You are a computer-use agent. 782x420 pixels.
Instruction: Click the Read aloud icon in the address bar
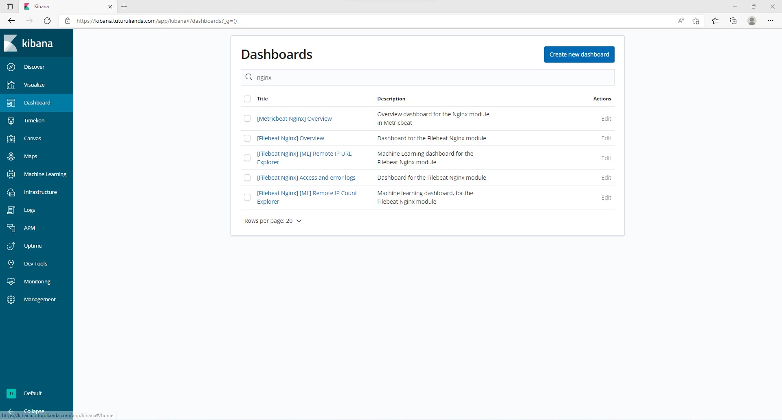(681, 21)
